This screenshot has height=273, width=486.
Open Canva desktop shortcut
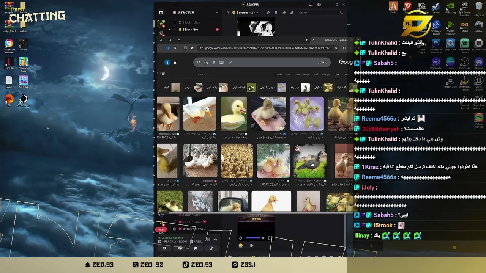[451, 64]
